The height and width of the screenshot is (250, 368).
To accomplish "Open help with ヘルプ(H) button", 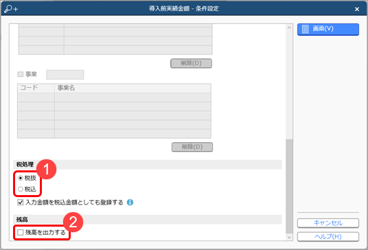I will click(328, 236).
